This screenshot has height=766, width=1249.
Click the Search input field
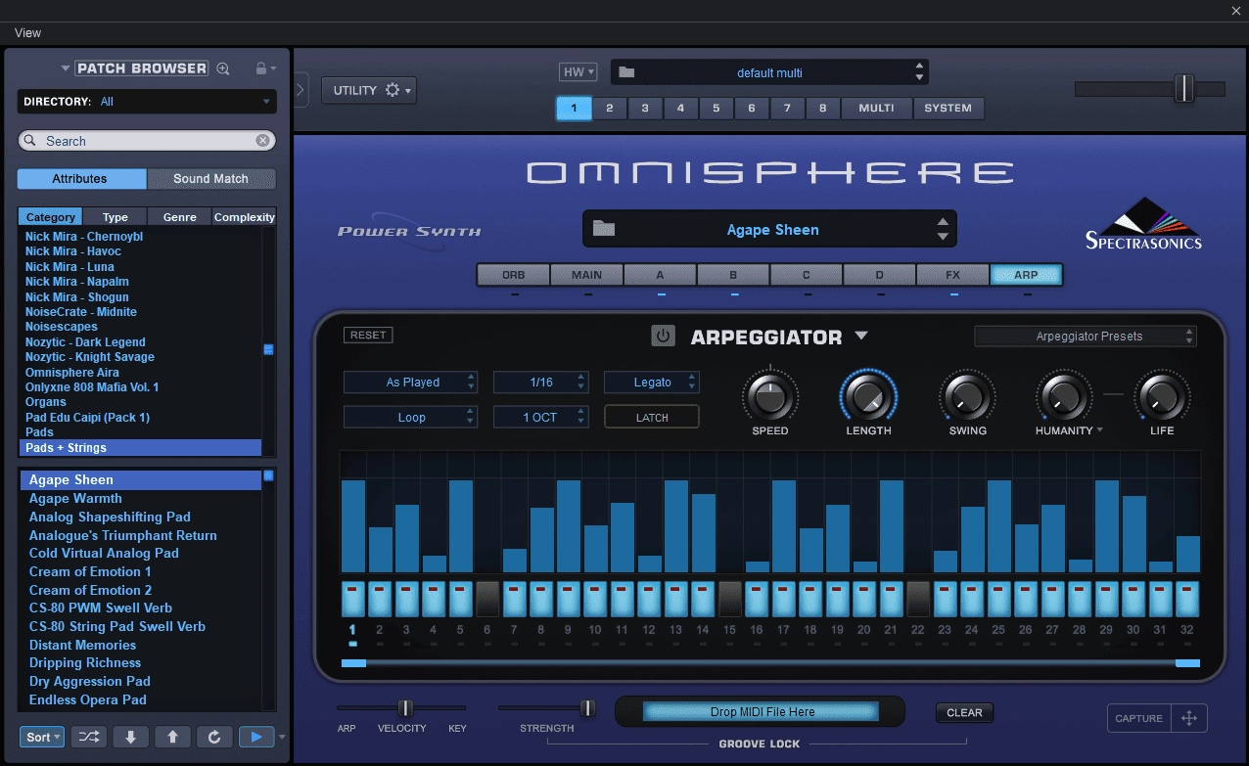point(147,141)
